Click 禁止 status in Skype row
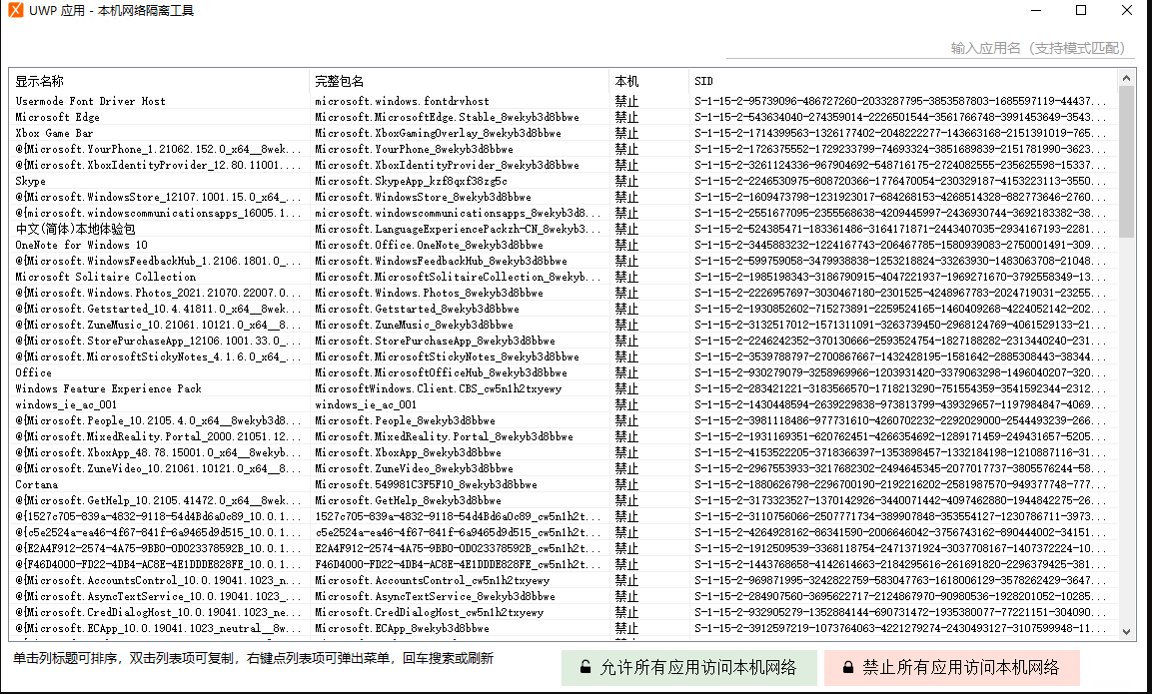This screenshot has width=1152, height=694. [x=626, y=181]
